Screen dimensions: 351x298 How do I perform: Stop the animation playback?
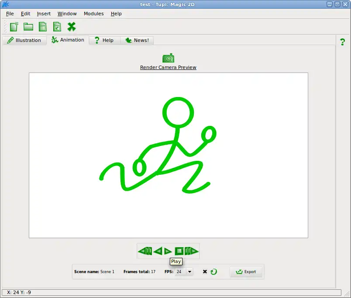[179, 251]
